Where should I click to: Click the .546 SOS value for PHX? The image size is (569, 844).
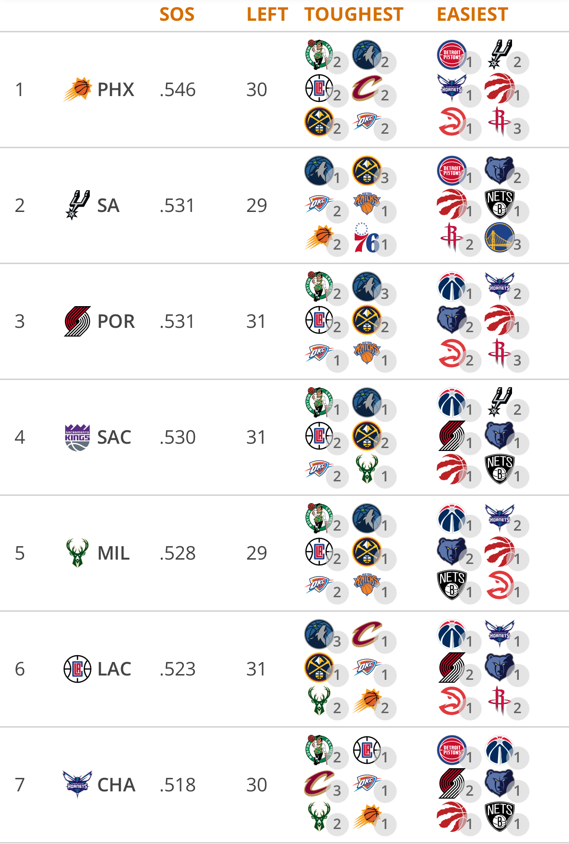177,89
